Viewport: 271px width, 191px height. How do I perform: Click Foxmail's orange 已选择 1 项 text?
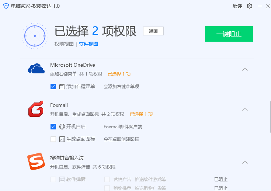click(141, 114)
